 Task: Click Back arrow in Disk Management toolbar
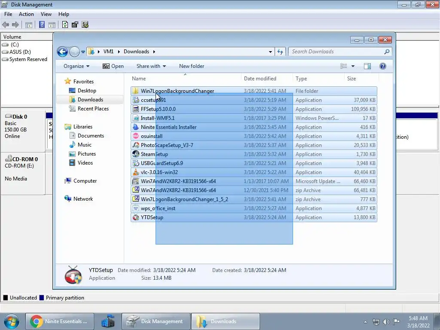pos(6,24)
